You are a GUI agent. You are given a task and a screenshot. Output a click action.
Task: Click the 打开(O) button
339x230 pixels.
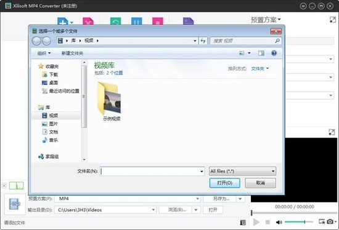[x=224, y=183]
